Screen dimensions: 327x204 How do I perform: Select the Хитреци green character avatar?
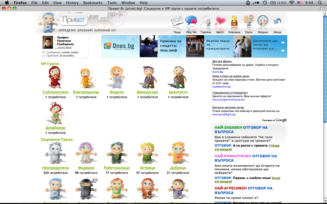pos(147,153)
